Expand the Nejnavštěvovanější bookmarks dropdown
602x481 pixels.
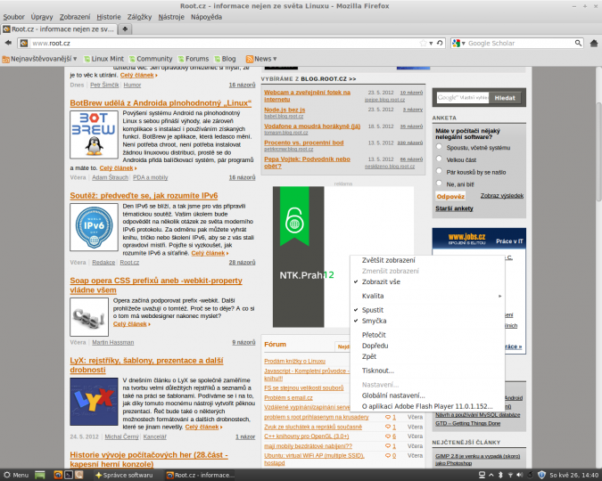point(39,59)
